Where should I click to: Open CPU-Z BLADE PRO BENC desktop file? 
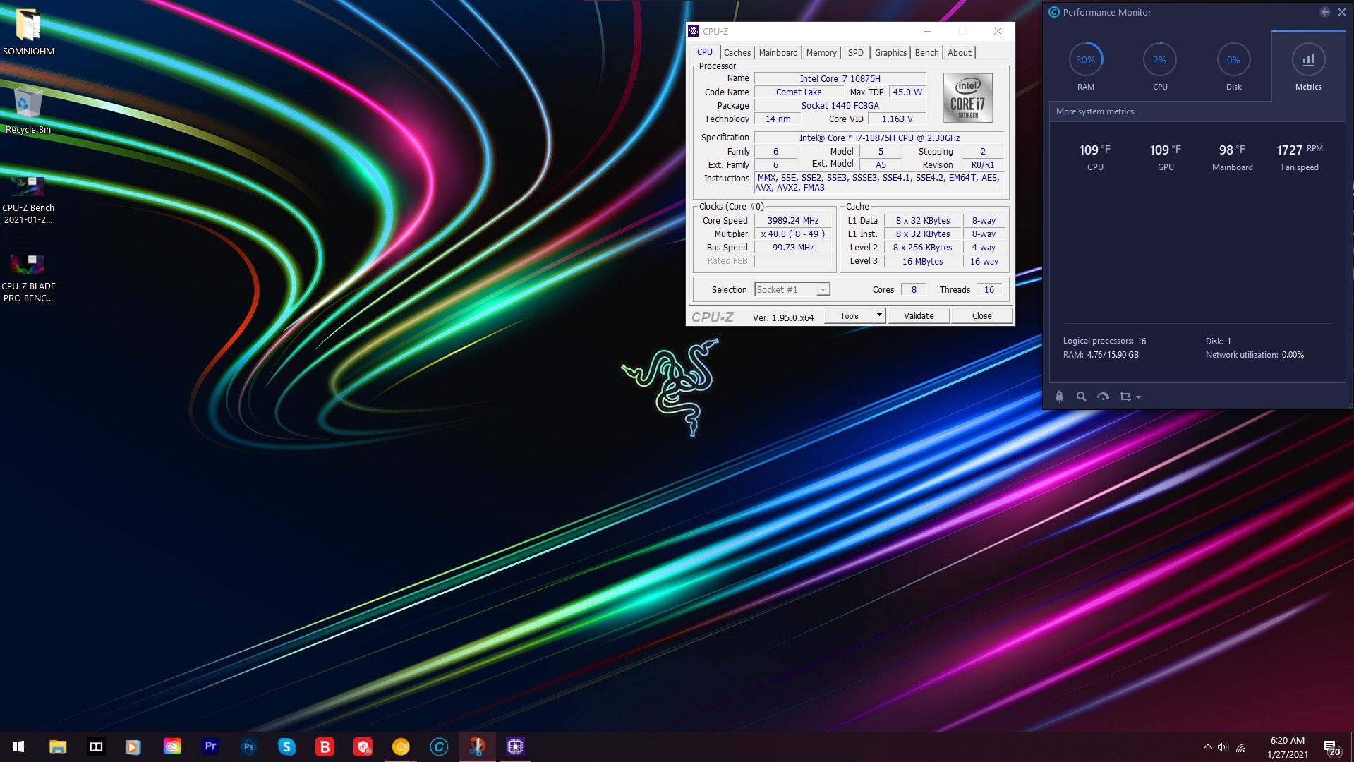pos(28,277)
